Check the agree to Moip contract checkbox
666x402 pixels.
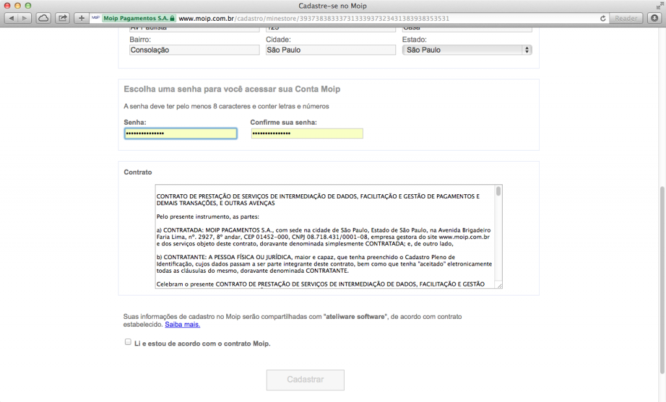point(128,342)
